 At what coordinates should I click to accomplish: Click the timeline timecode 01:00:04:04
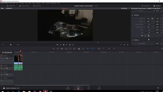tap(7, 52)
